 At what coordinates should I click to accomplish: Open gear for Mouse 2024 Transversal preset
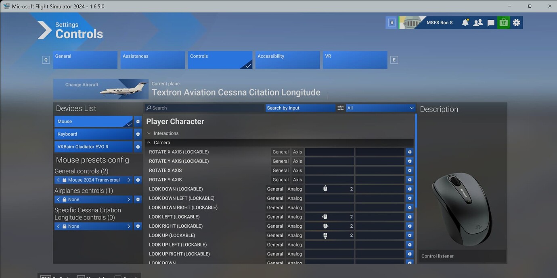pyautogui.click(x=138, y=180)
